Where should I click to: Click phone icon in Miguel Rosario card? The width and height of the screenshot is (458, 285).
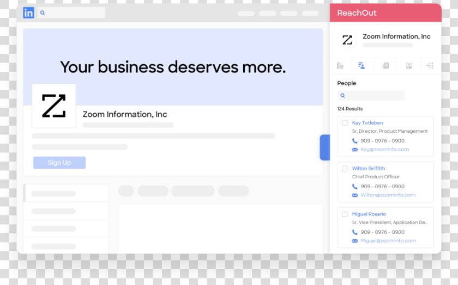click(354, 232)
